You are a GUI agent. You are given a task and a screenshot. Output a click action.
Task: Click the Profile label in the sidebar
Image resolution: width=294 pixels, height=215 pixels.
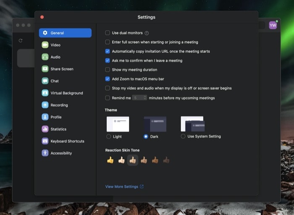coord(56,117)
